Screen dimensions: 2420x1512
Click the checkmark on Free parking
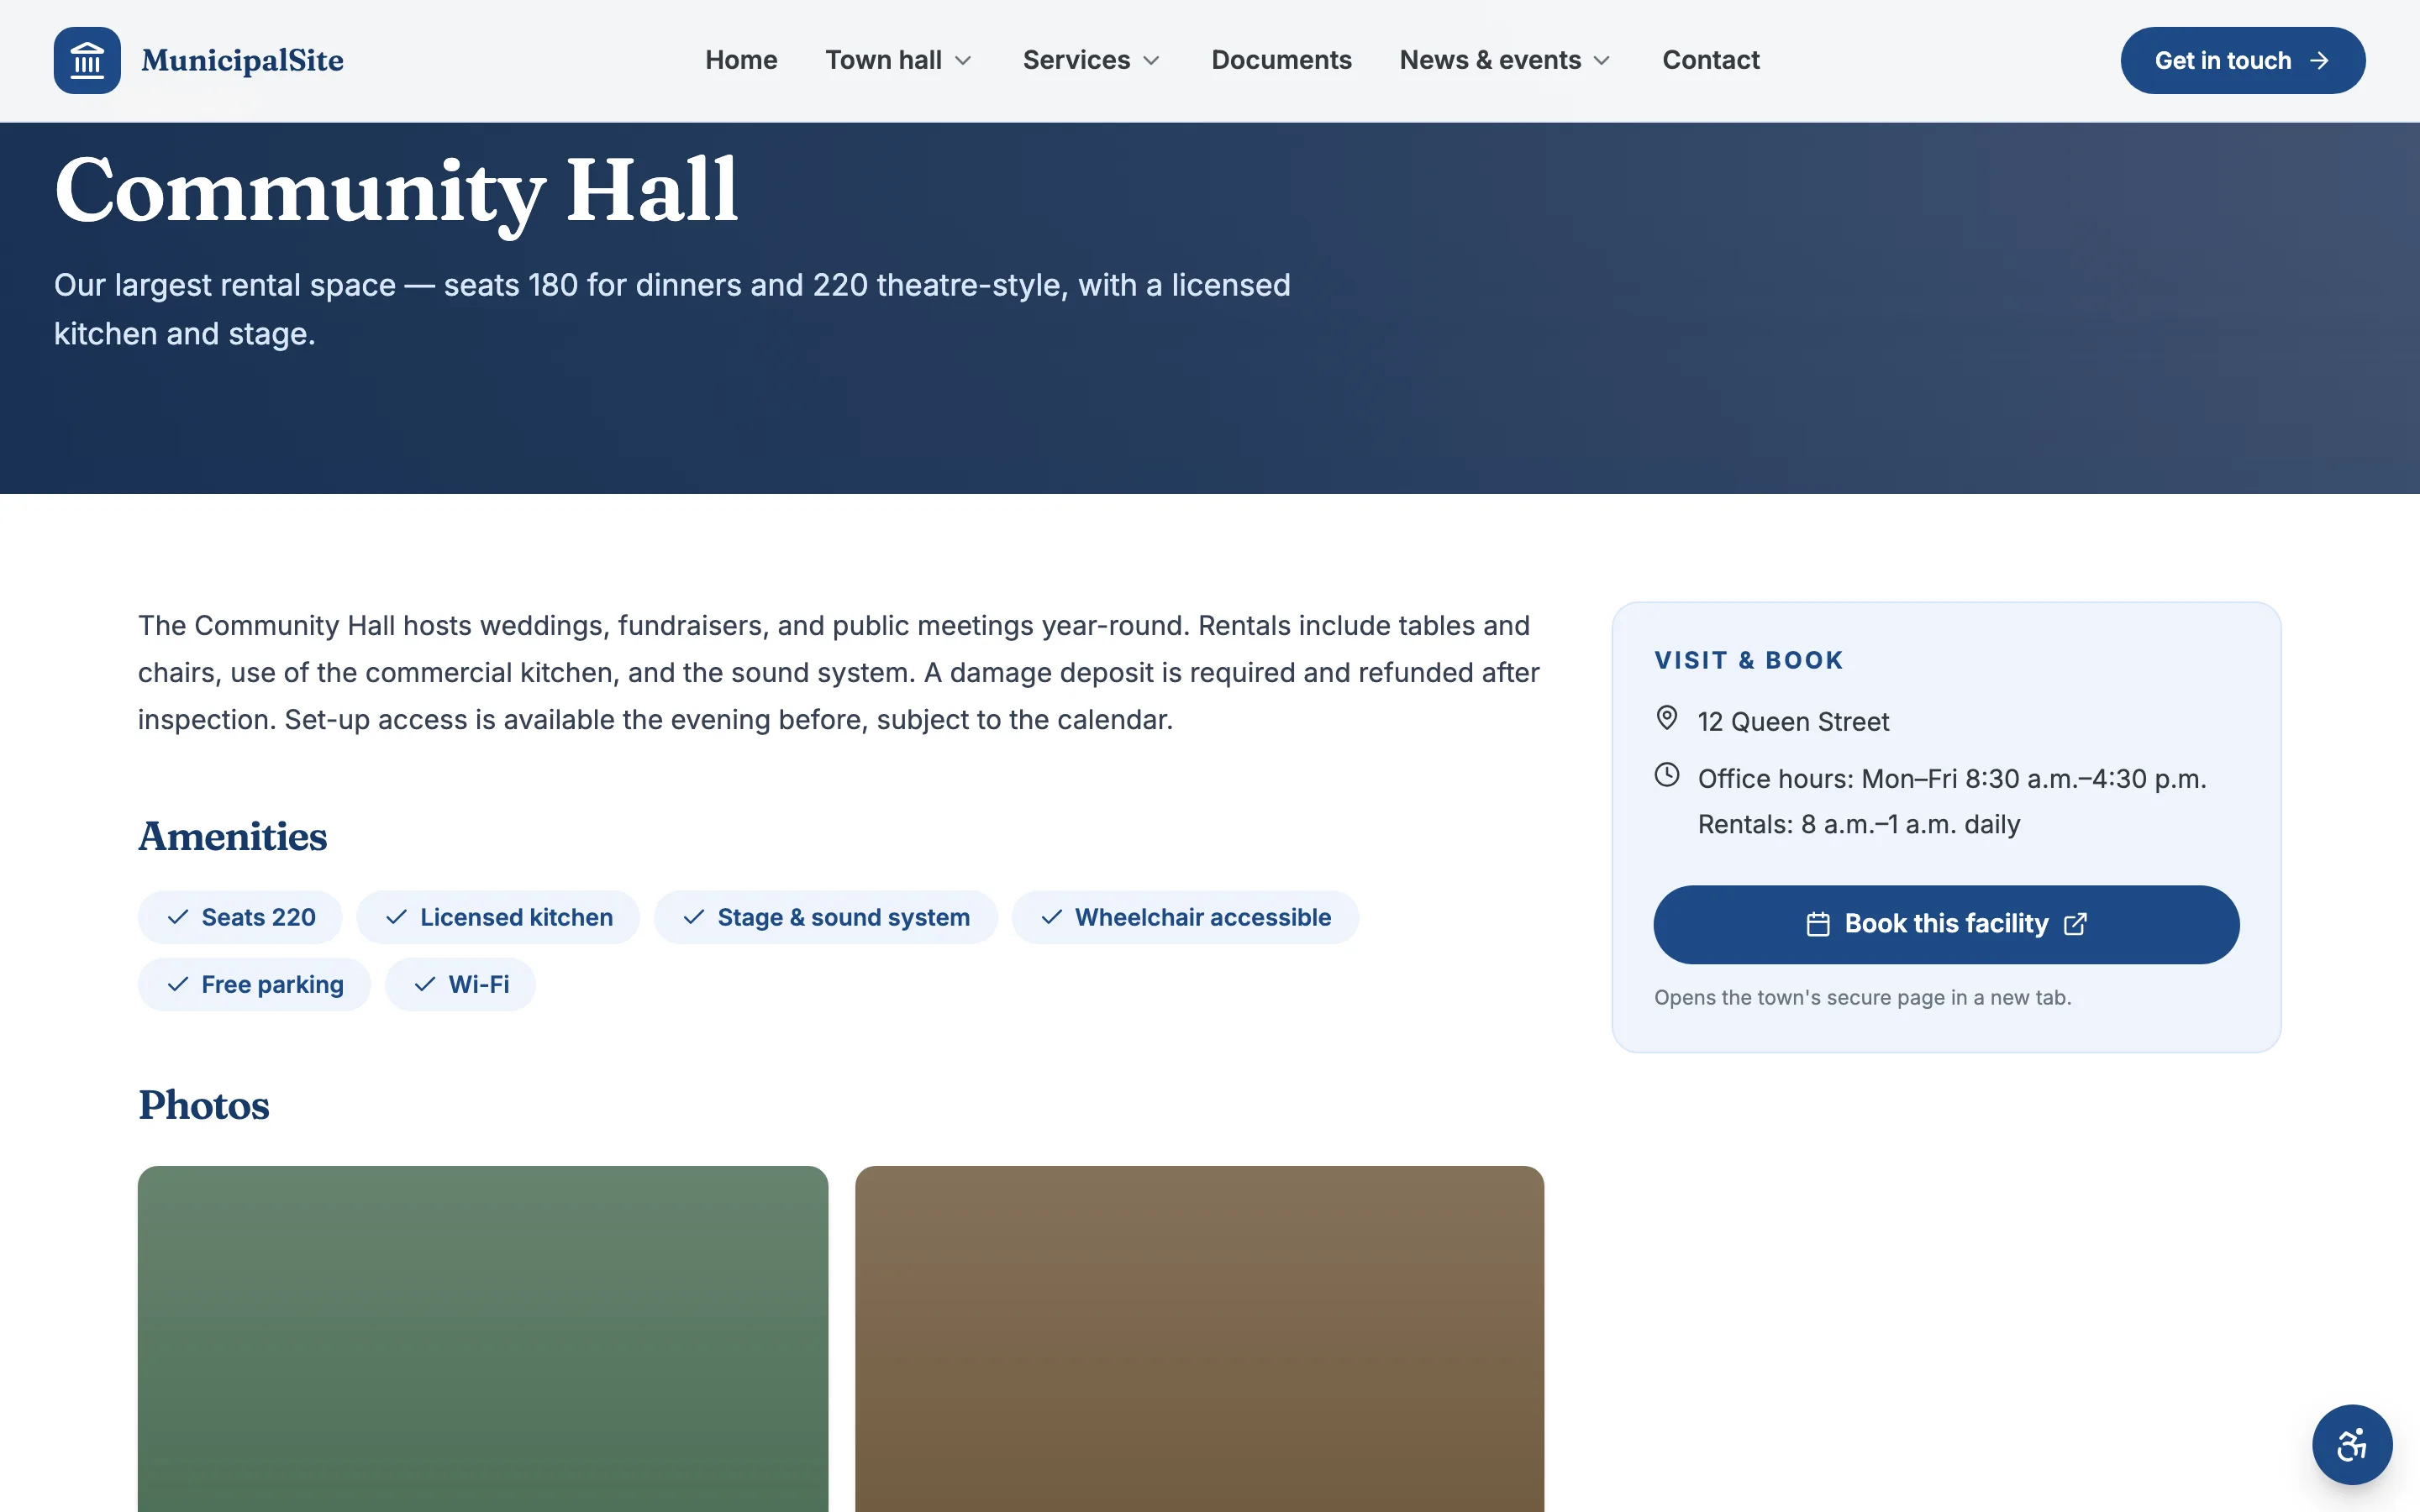[x=178, y=984]
